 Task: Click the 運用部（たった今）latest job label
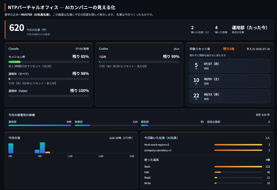click(250, 28)
